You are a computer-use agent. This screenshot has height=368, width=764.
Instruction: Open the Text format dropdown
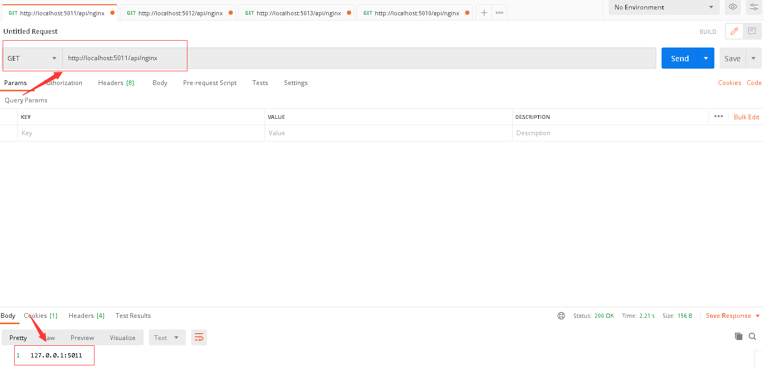(167, 338)
